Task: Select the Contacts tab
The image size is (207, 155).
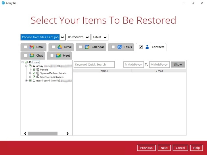Action: 151,47
